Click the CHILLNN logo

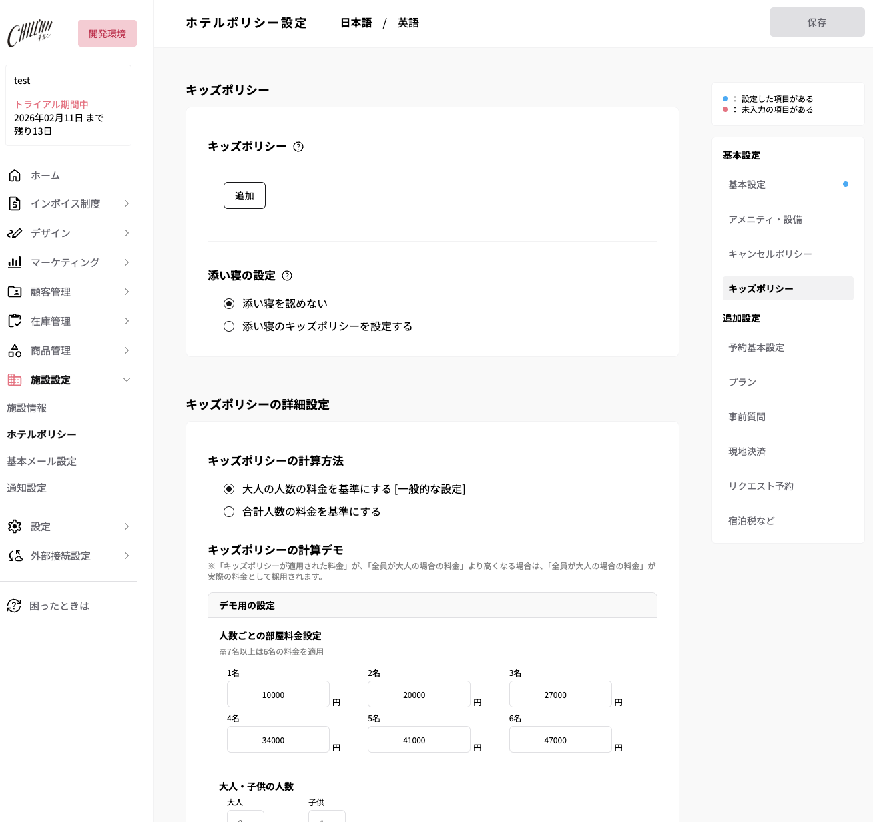coord(30,33)
